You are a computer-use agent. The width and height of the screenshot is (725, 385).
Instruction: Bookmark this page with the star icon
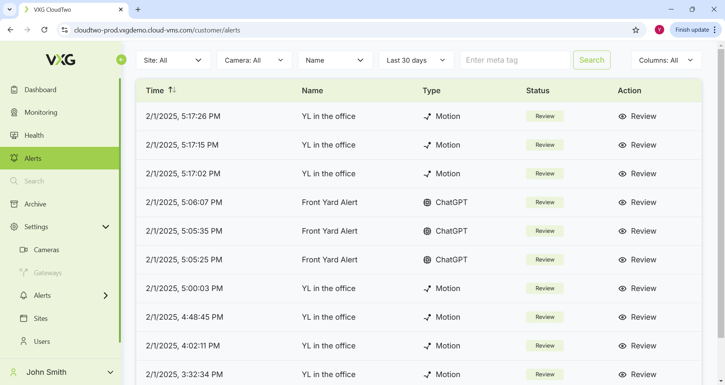pyautogui.click(x=636, y=30)
